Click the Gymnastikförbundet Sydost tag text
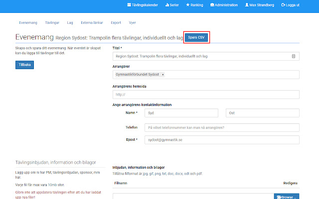The image size is (319, 199). point(138,75)
